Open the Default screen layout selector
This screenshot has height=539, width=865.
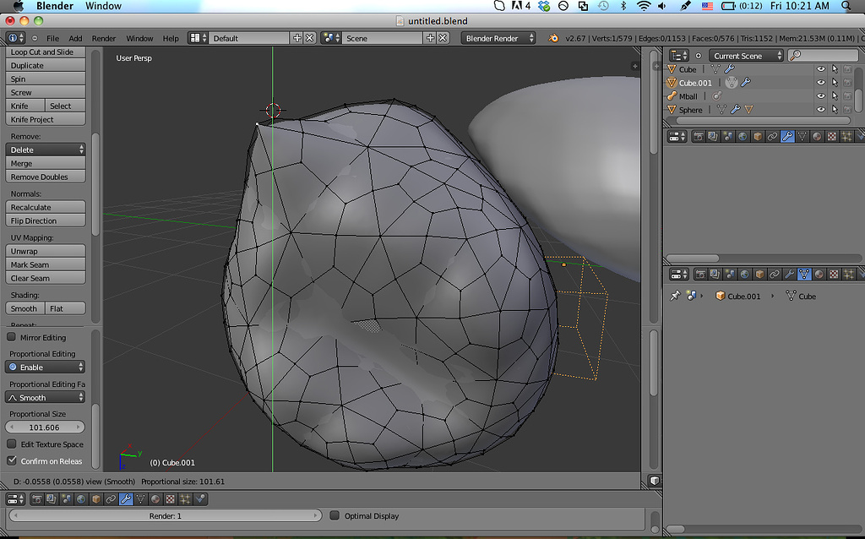point(198,38)
